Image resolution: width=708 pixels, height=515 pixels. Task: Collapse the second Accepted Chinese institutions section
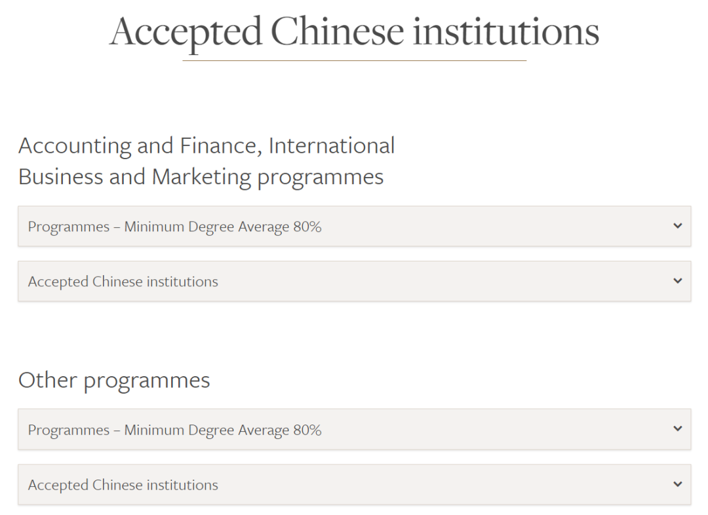tap(354, 484)
